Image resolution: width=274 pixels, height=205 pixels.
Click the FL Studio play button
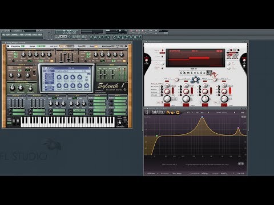[x=61, y=36]
